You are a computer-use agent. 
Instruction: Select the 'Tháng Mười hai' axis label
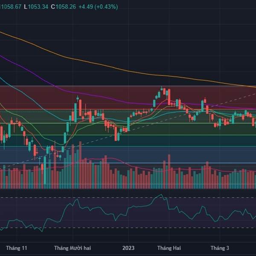coord(73,248)
